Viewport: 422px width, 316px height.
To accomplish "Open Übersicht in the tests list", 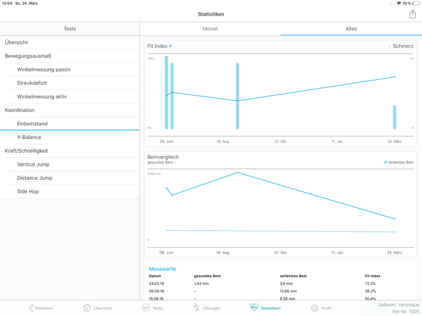I will (70, 42).
